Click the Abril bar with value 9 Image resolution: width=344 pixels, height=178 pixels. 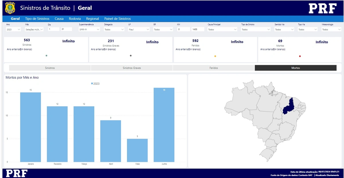click(111, 141)
